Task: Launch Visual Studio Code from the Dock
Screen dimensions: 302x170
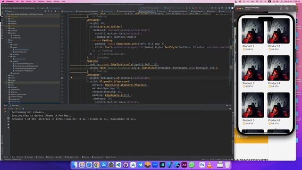Action: coord(118,165)
